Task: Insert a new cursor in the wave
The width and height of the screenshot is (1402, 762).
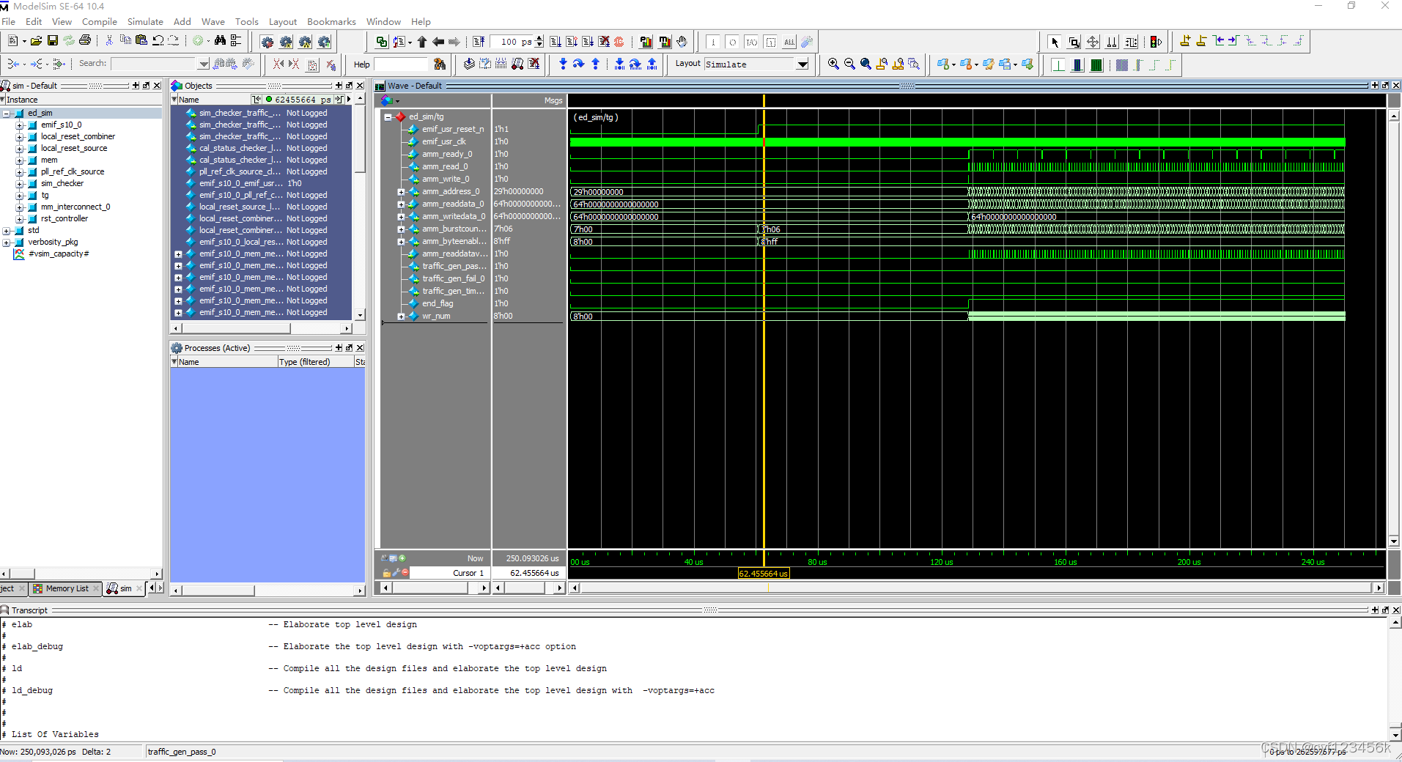Action: (1185, 41)
